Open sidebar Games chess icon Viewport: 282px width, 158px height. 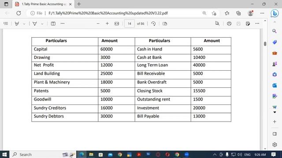pyautogui.click(x=275, y=64)
